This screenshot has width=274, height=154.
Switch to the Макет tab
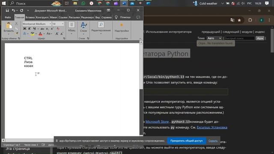click(54, 17)
